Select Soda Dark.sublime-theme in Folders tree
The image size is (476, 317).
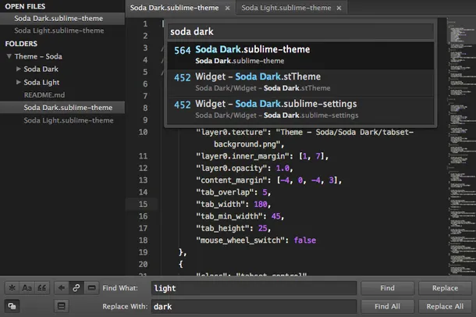[62, 108]
